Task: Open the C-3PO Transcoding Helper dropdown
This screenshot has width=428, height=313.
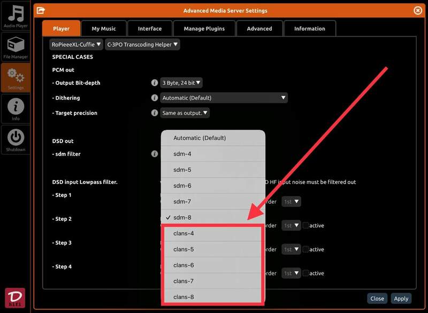Action: coord(142,44)
